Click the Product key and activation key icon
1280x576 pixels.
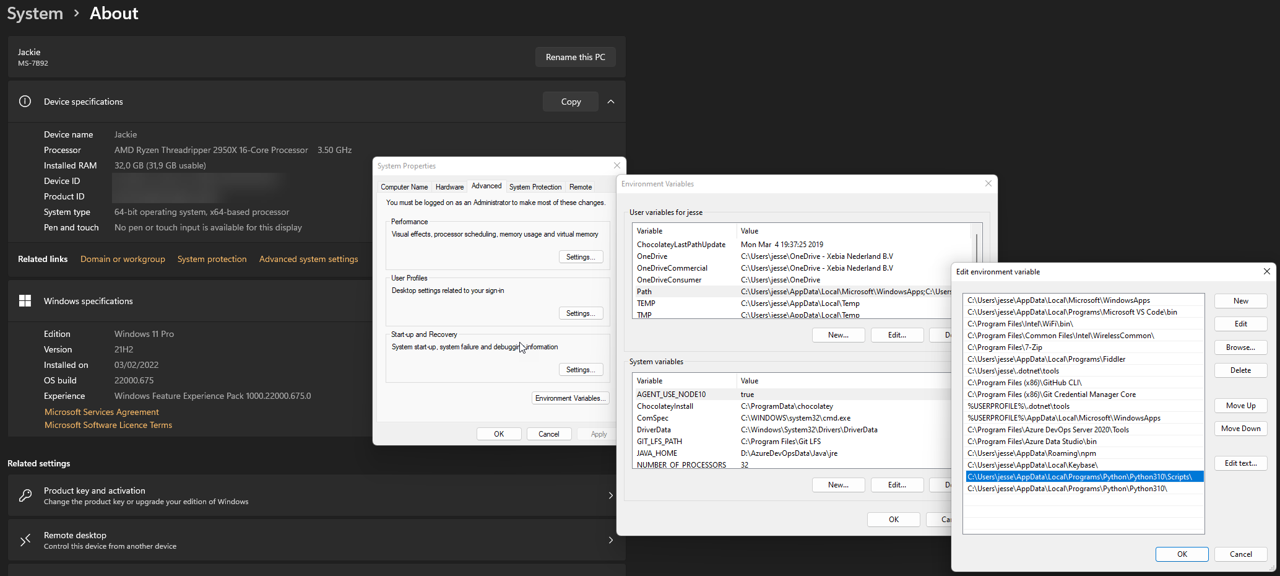pyautogui.click(x=25, y=495)
